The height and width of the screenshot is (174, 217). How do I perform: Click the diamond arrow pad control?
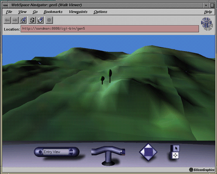[x=148, y=152]
